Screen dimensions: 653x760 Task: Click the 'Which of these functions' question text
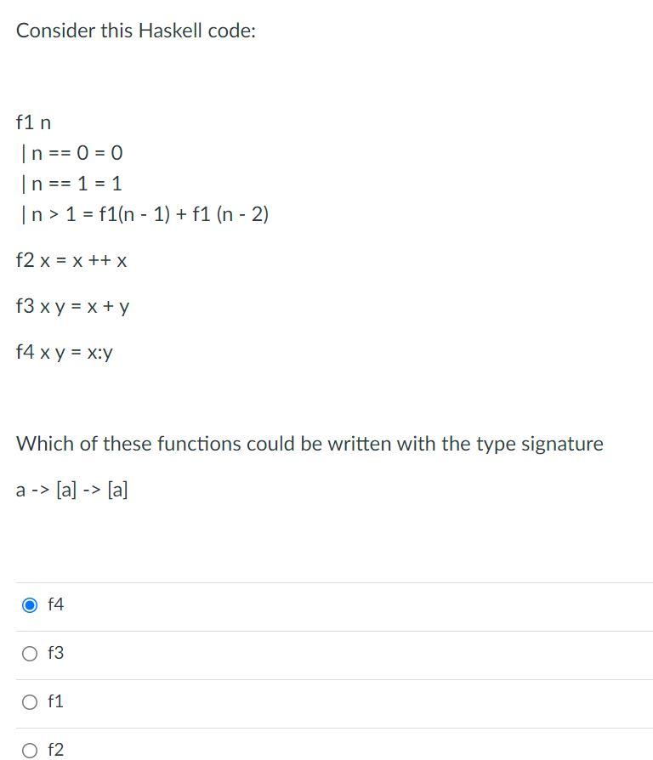point(309,444)
